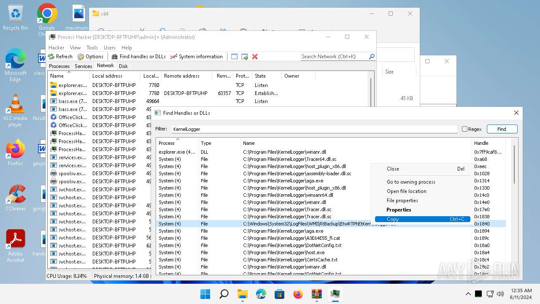Select the Tracer64.dll.sc result row
The height and width of the screenshot is (304, 540).
tap(331, 159)
